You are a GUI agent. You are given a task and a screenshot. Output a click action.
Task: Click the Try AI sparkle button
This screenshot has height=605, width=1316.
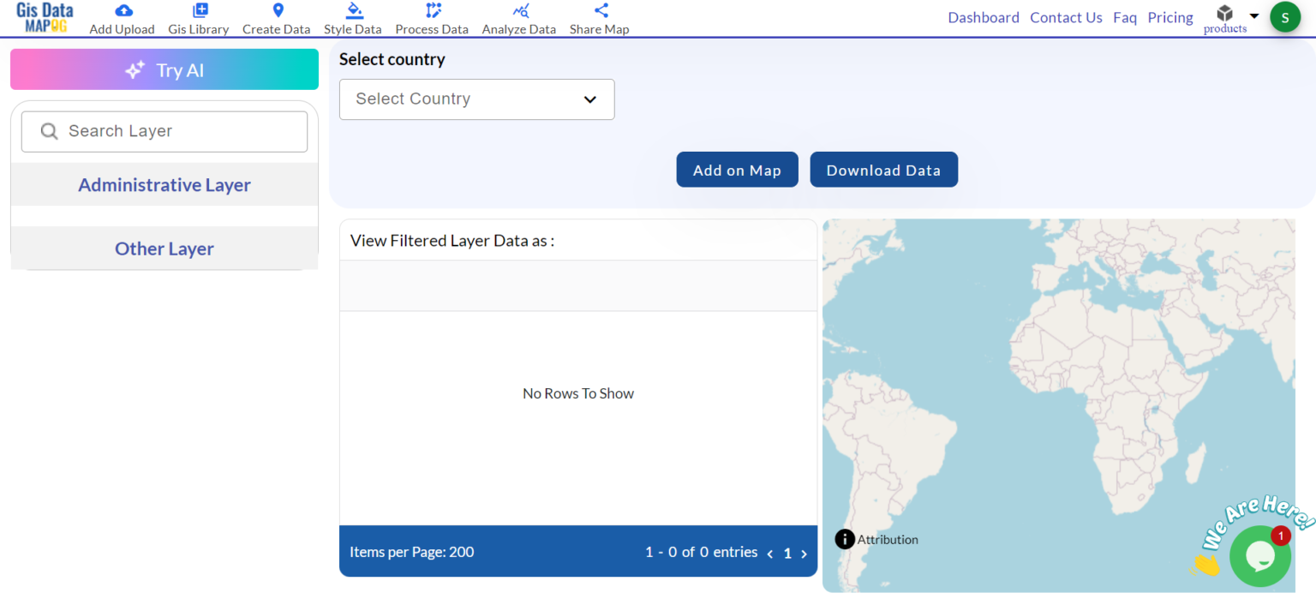pyautogui.click(x=164, y=69)
